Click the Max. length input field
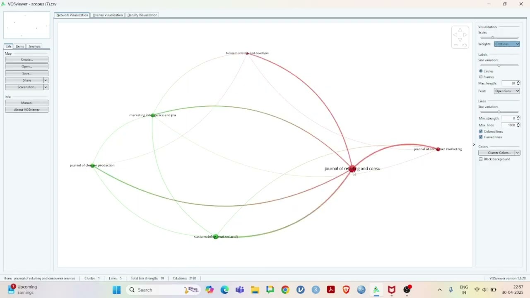Viewport: 530px width, 298px height. point(509,83)
